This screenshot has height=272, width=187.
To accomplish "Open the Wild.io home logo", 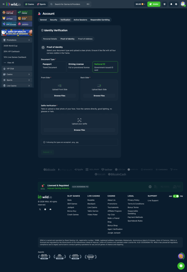I will tap(13, 4).
